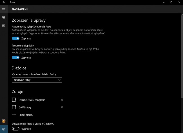Go to the Collection photos view icon
The height and width of the screenshot is (133, 183).
tap(4, 17)
